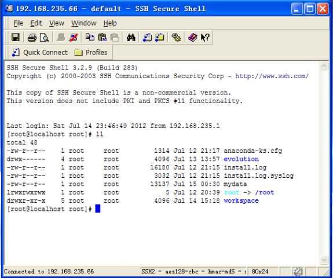Click the 'mydata' file name
333x278 pixels.
click(235, 184)
